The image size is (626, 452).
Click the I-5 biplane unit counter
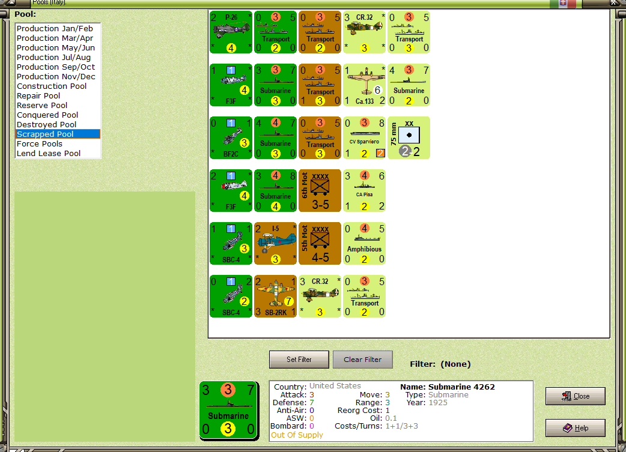(x=276, y=244)
